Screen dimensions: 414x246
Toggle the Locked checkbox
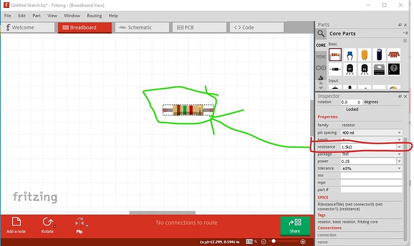click(343, 110)
